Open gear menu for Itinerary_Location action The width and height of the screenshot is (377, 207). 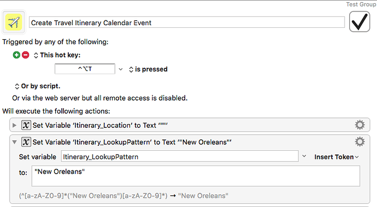[x=360, y=125]
